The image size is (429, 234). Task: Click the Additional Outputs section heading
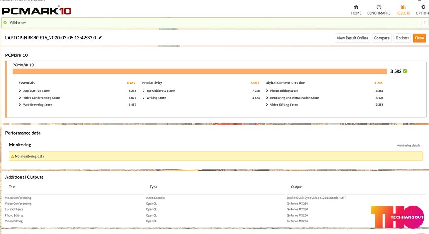pos(24,177)
